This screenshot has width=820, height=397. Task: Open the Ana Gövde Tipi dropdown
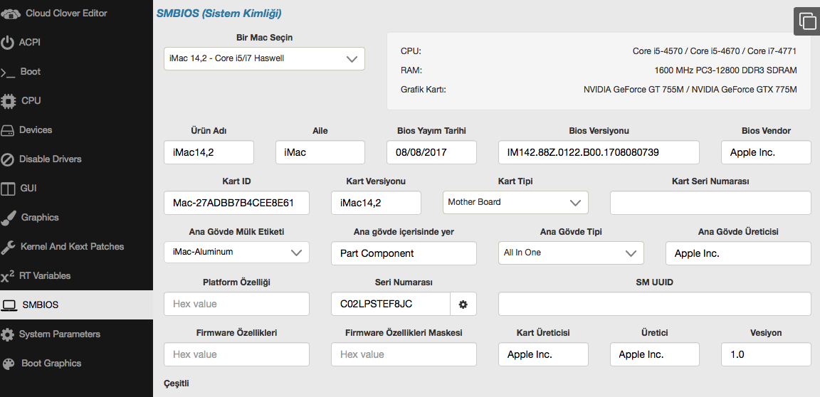click(x=570, y=253)
